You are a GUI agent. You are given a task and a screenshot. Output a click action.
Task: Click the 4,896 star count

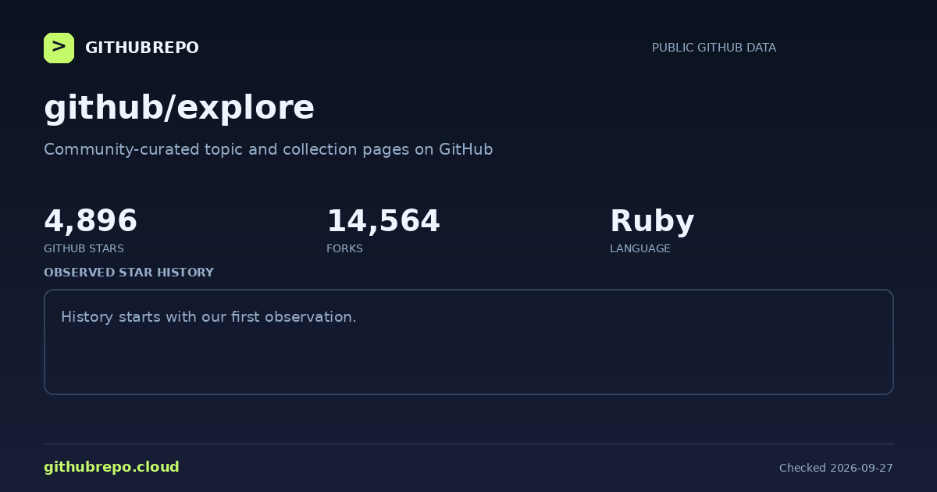(x=91, y=221)
